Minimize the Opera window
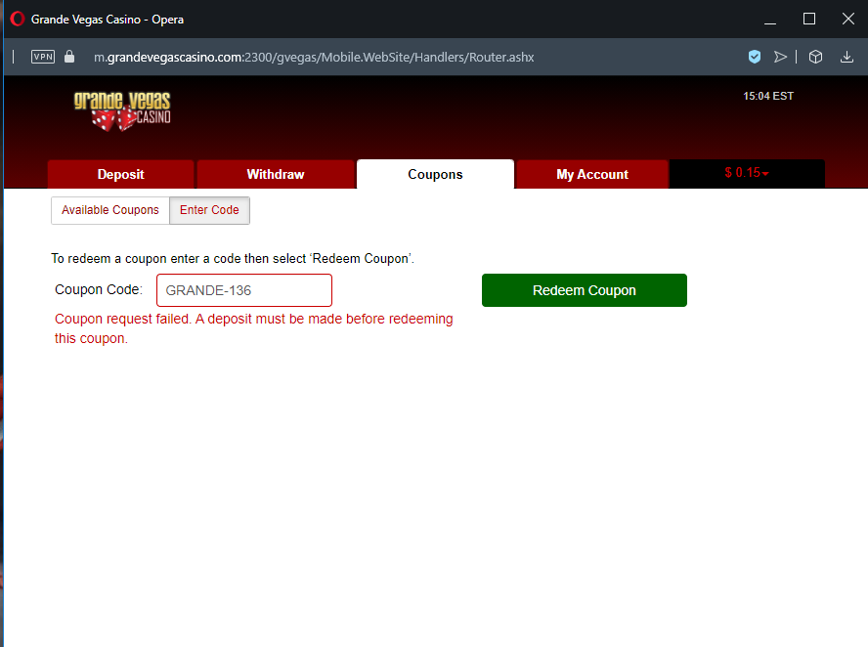The width and height of the screenshot is (868, 647). (x=771, y=19)
